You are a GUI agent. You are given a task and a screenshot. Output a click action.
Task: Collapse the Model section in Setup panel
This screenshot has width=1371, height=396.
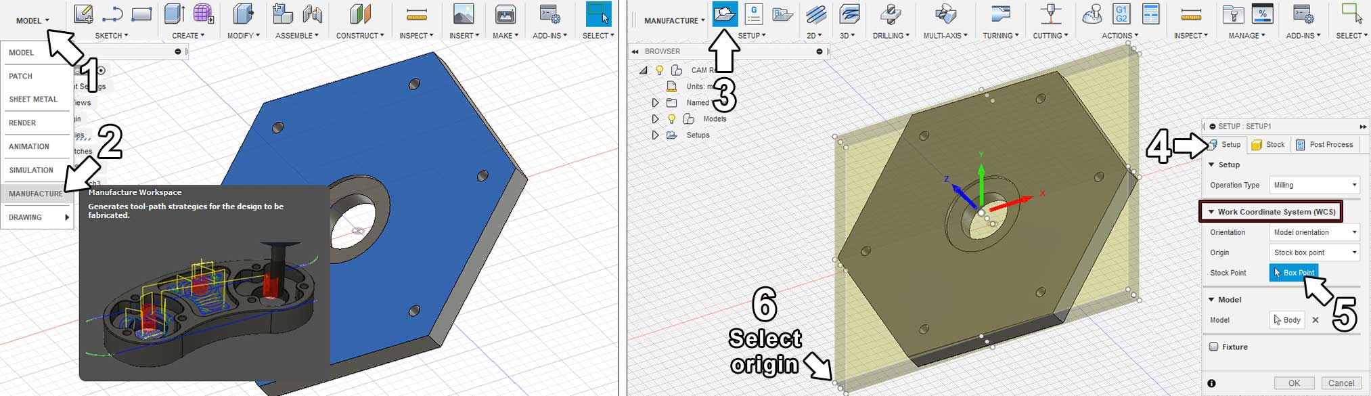pos(1211,299)
